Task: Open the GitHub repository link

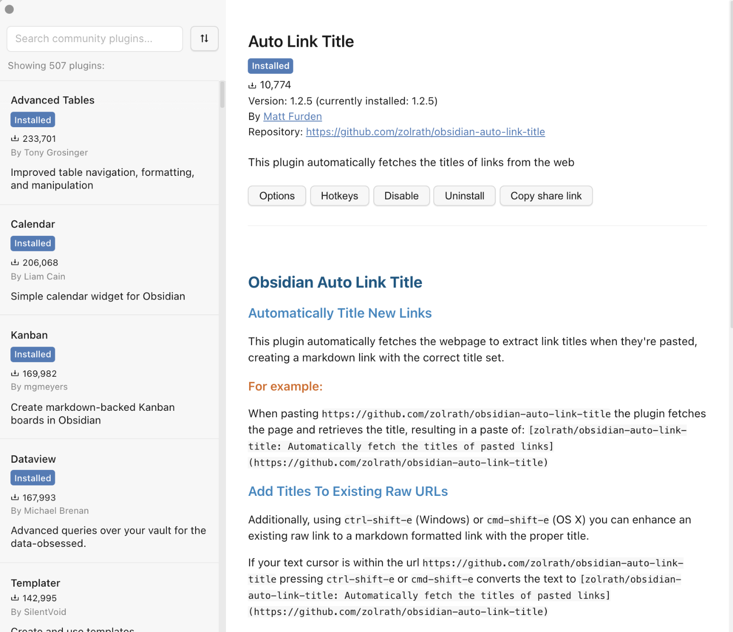Action: coord(425,132)
